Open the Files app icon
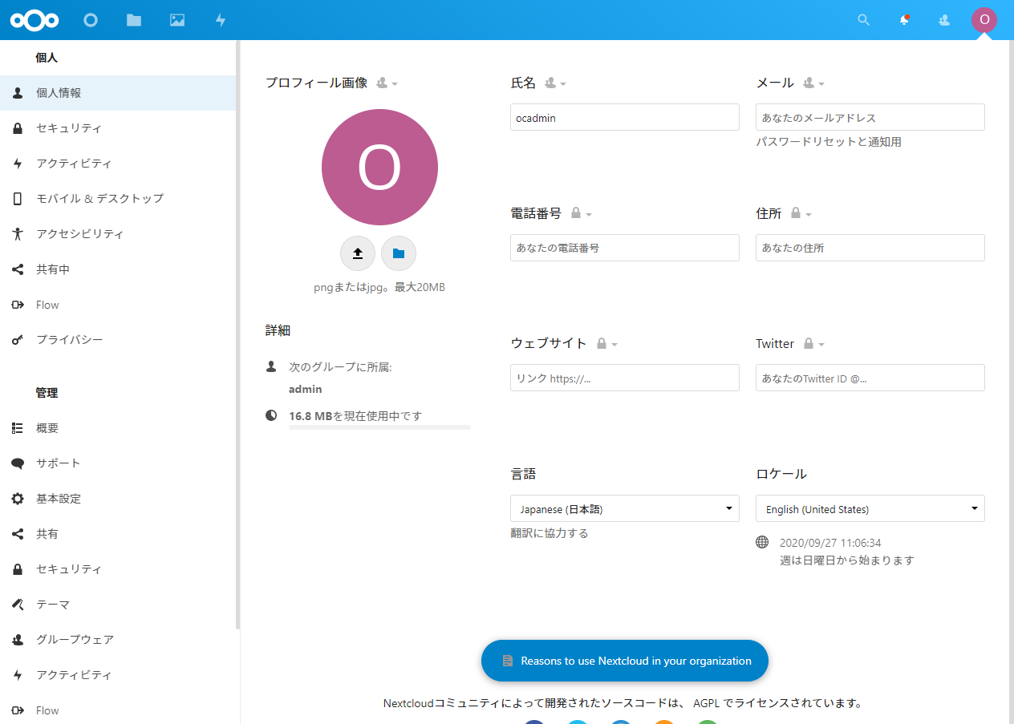The width and height of the screenshot is (1014, 724). pyautogui.click(x=134, y=20)
